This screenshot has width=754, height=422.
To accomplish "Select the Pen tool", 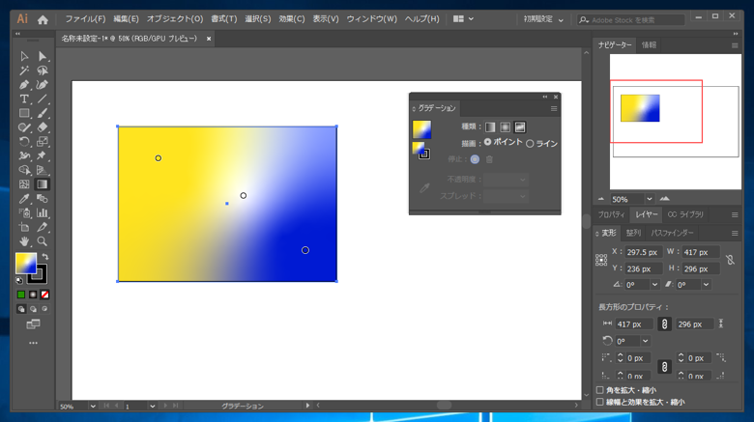I will 24,85.
